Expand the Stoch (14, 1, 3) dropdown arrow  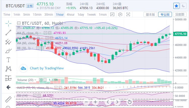(x=40, y=103)
